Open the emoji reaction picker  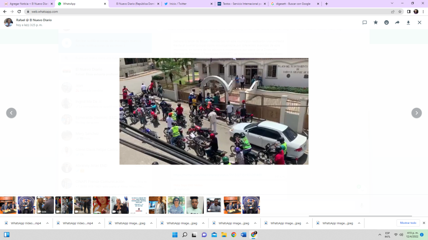pyautogui.click(x=386, y=22)
